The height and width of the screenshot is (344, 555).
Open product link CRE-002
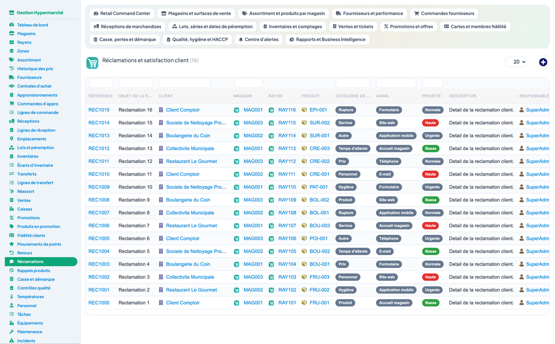320,162
